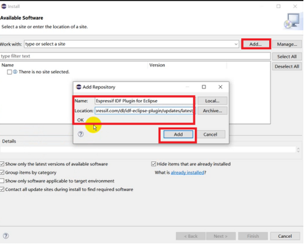
Task: Enable Show only software applicable to target environment
Action: [2, 181]
